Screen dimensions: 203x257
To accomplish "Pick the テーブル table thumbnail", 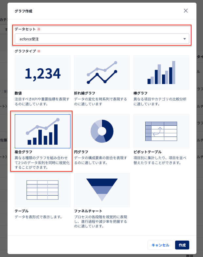I will (x=43, y=190).
